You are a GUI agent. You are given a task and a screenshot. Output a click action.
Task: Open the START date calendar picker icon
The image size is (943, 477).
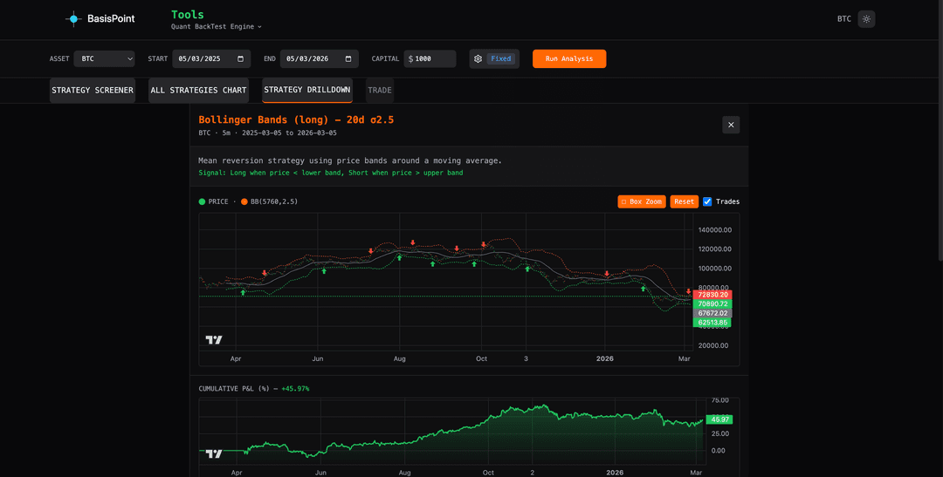pos(240,59)
